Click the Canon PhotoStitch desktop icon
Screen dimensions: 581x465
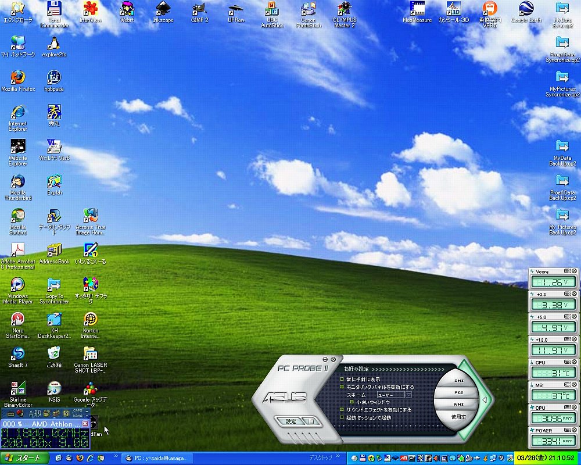[309, 15]
